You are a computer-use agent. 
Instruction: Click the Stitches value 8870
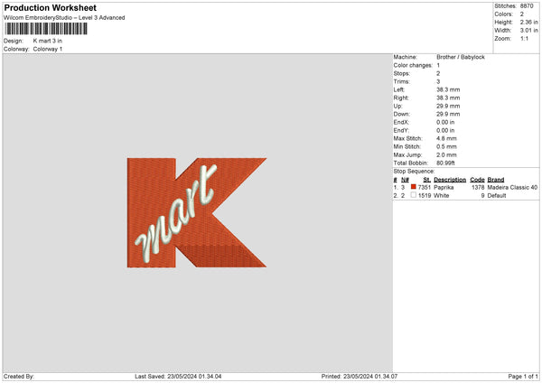[x=527, y=6]
